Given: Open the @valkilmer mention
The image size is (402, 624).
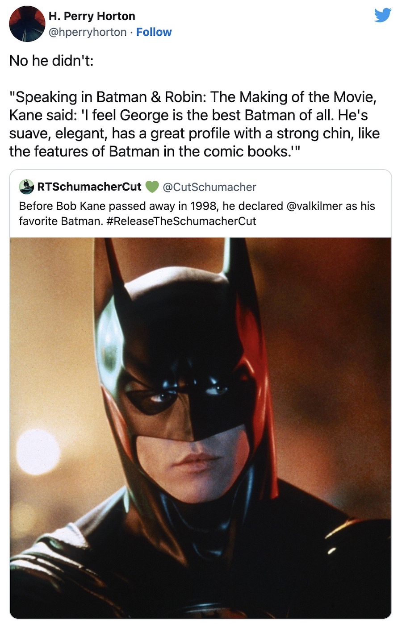Looking at the screenshot, I should [314, 206].
